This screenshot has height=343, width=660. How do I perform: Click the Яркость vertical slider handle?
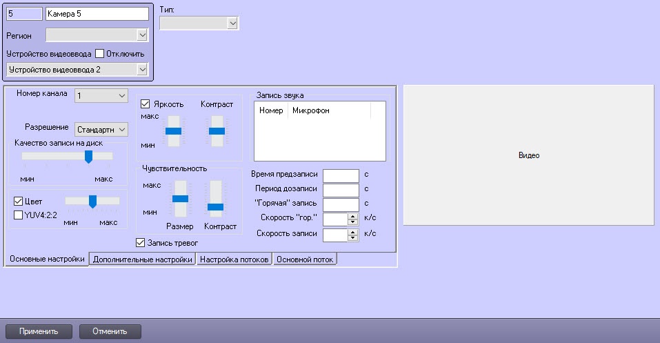coord(173,130)
